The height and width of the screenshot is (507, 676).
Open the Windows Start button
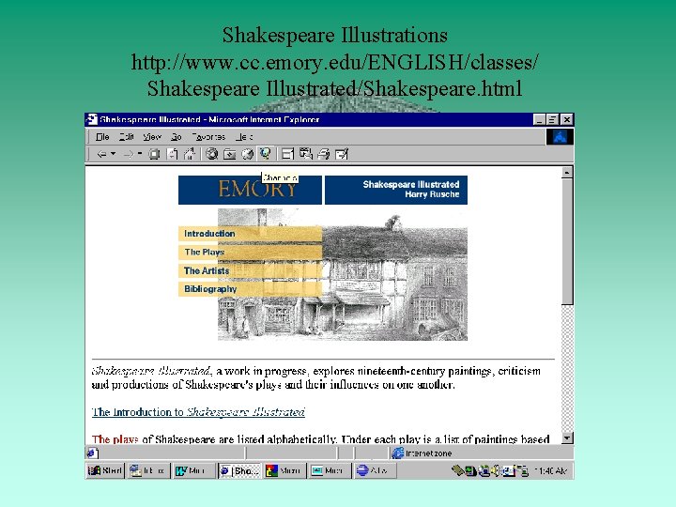105,470
